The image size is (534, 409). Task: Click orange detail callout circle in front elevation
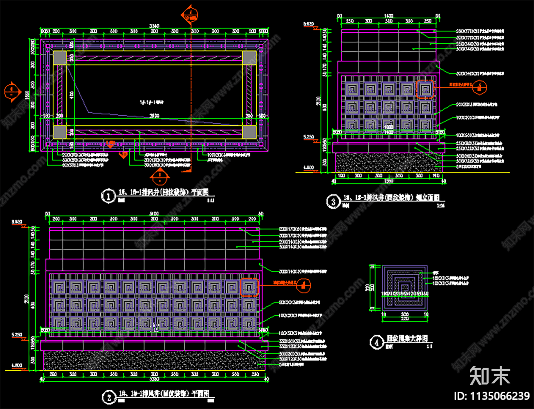point(303,286)
